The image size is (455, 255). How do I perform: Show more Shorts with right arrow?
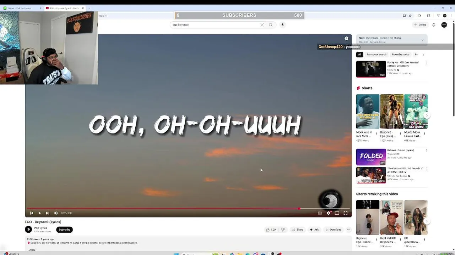pos(427,115)
